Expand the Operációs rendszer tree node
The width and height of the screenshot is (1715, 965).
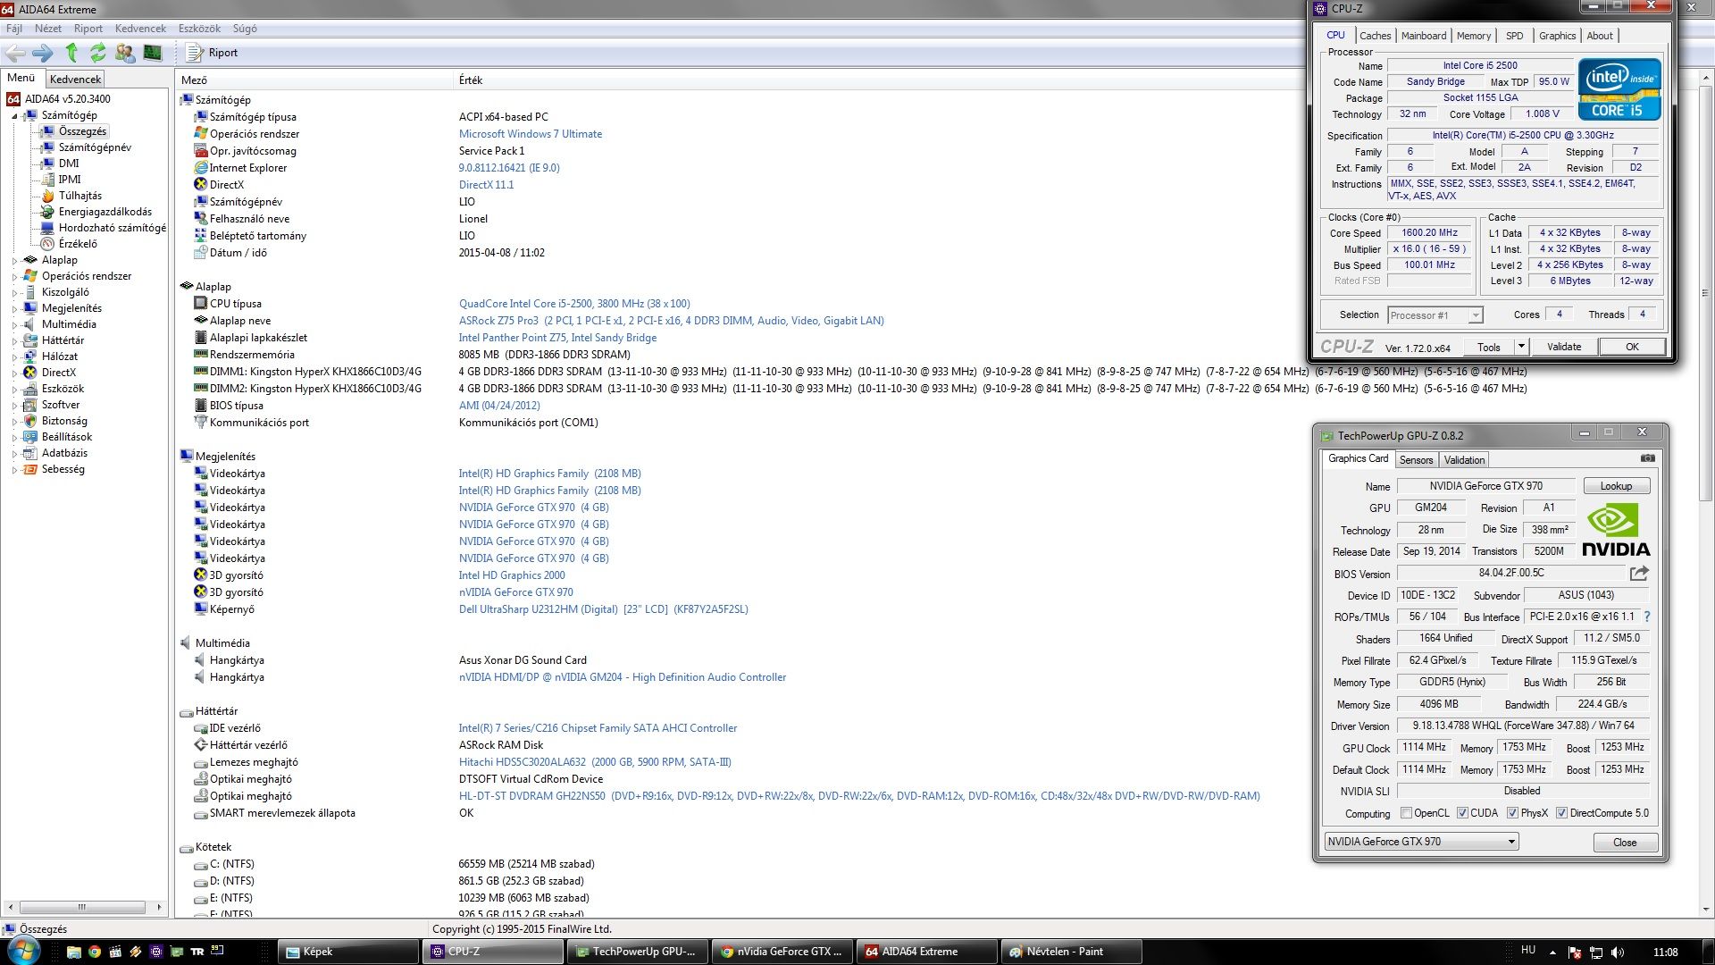tap(14, 277)
